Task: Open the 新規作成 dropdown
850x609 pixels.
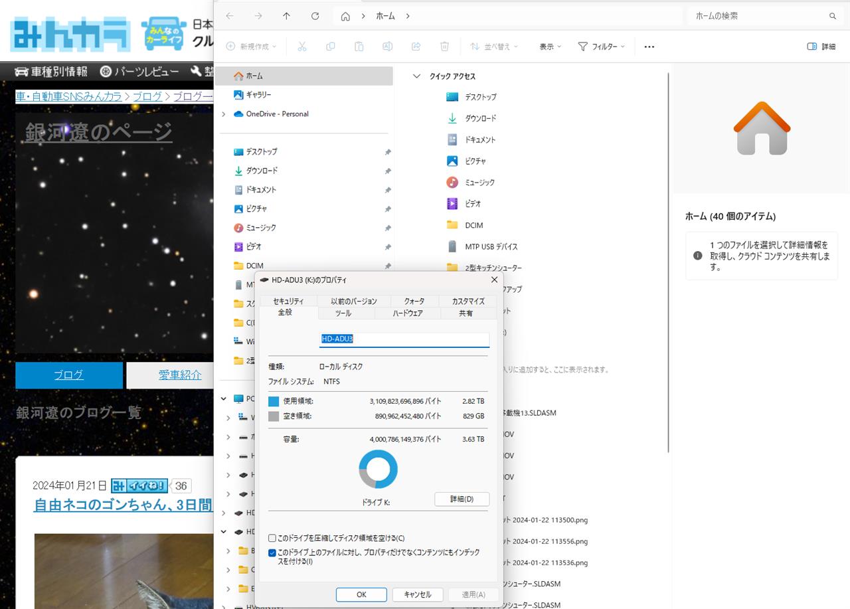Action: pos(252,46)
